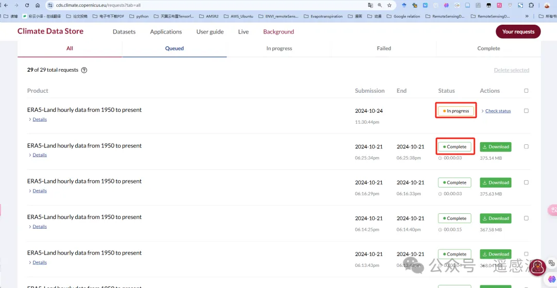Screen dimensions: 557x288
Task: Open the python bookmark folder
Action: (139, 16)
